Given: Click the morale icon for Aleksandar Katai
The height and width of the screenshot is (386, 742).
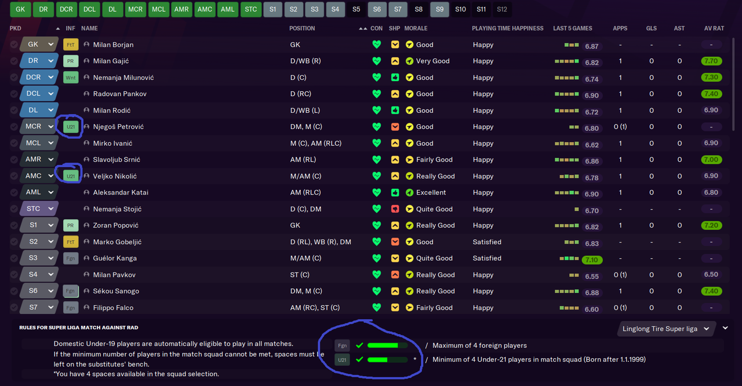Looking at the screenshot, I should [x=409, y=192].
